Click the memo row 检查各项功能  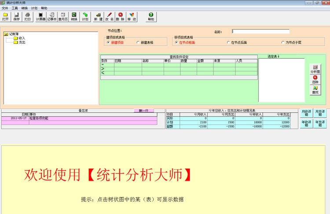point(93,118)
